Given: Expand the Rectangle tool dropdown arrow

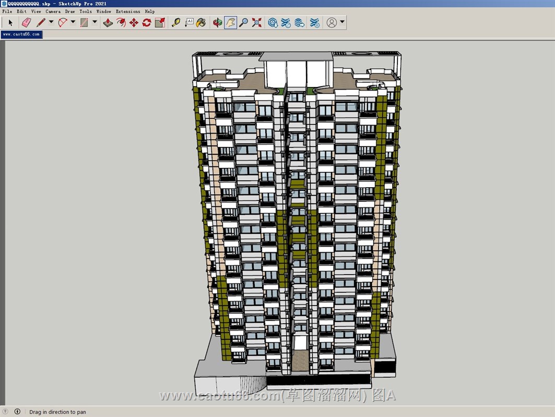Looking at the screenshot, I should tap(95, 22).
